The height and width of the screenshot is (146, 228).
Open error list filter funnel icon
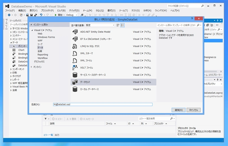click(x=46, y=119)
